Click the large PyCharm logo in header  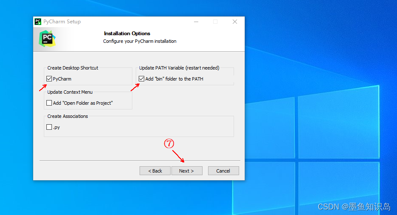pos(47,39)
